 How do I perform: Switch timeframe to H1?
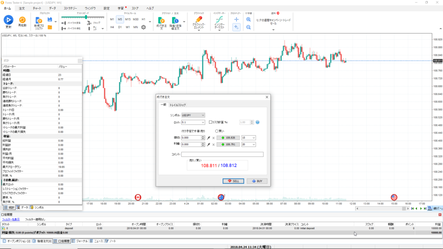tap(144, 19)
